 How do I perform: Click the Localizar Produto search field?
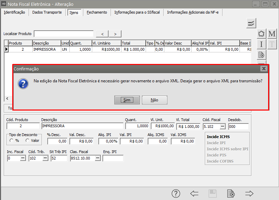tap(64, 34)
